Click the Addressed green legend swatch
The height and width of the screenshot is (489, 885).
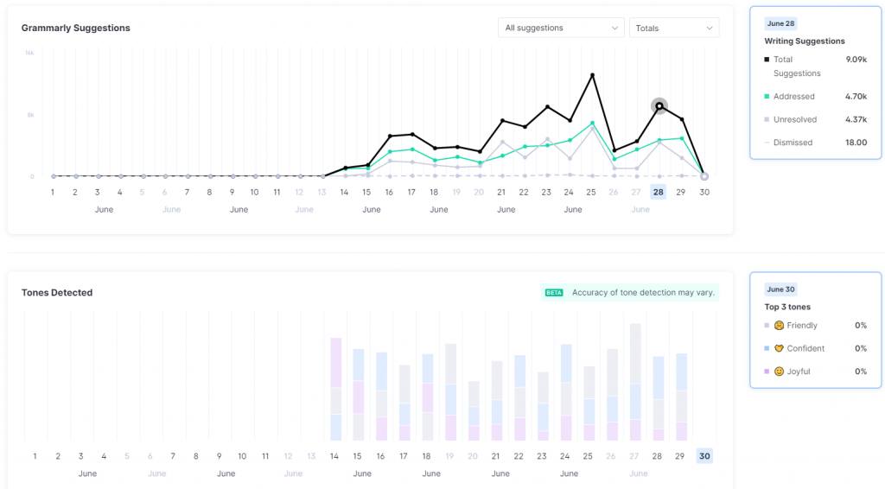(x=767, y=97)
